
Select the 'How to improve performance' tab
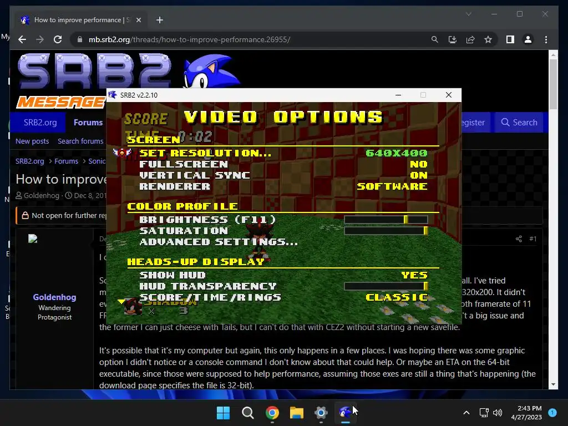[81, 20]
